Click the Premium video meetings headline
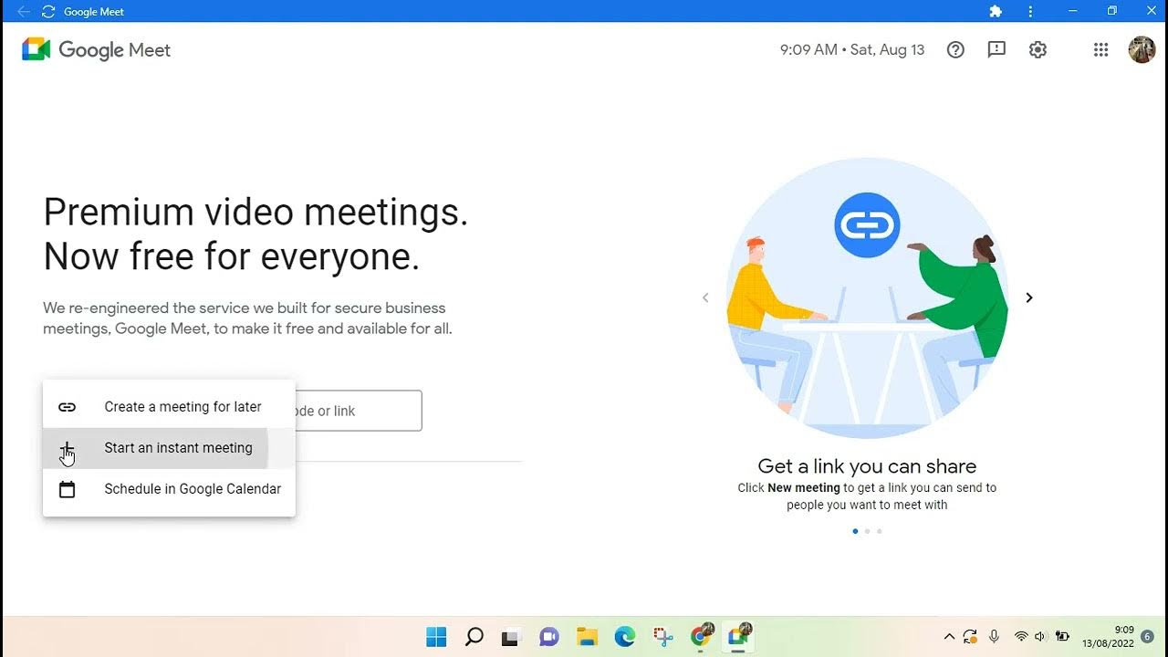Image resolution: width=1168 pixels, height=657 pixels. pos(255,235)
